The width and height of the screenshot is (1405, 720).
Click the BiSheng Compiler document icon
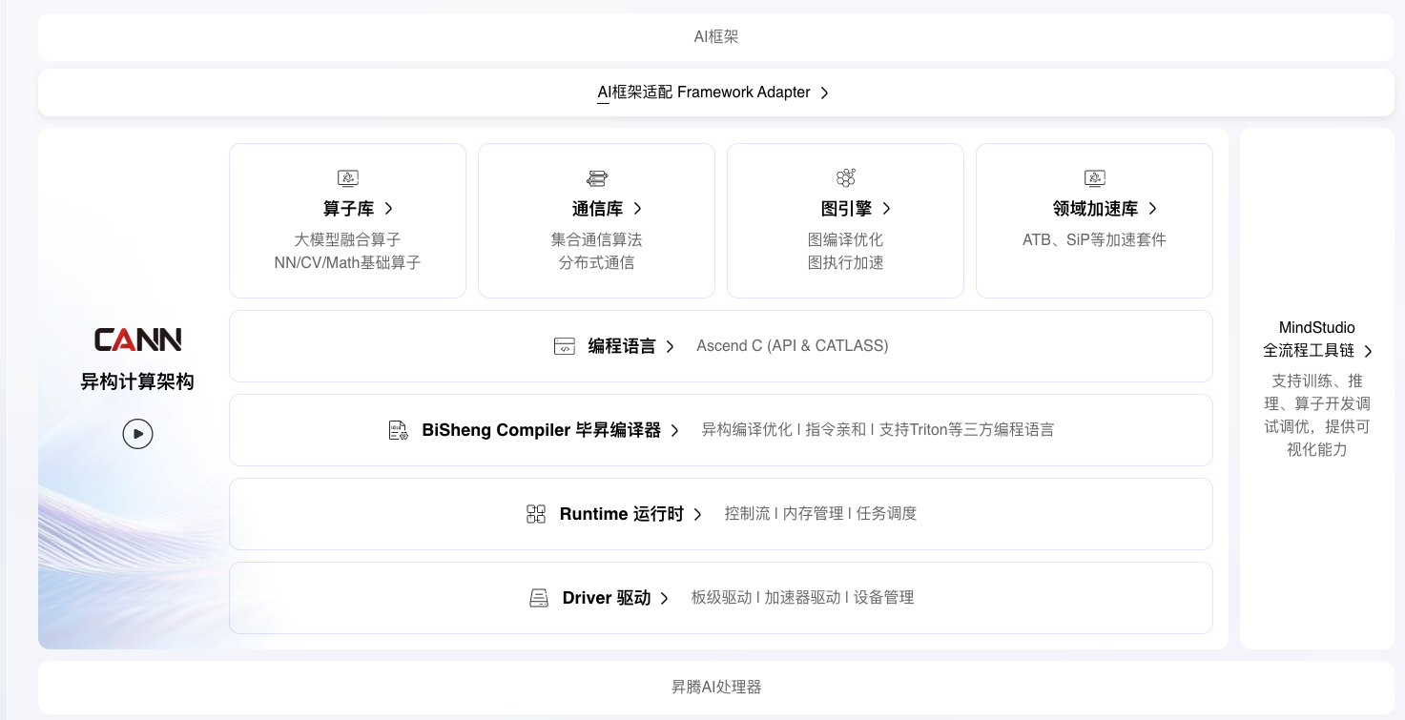click(x=399, y=430)
